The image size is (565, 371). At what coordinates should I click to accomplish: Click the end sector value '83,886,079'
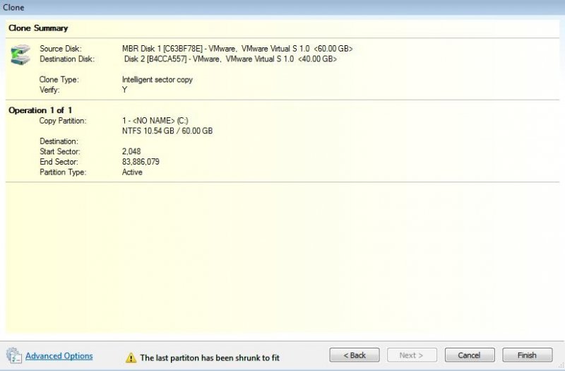141,162
